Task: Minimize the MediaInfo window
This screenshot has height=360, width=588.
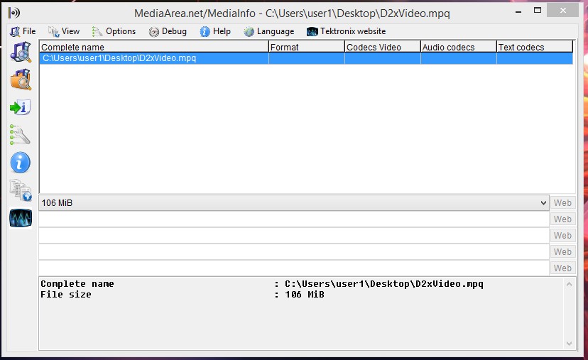Action: pyautogui.click(x=518, y=11)
